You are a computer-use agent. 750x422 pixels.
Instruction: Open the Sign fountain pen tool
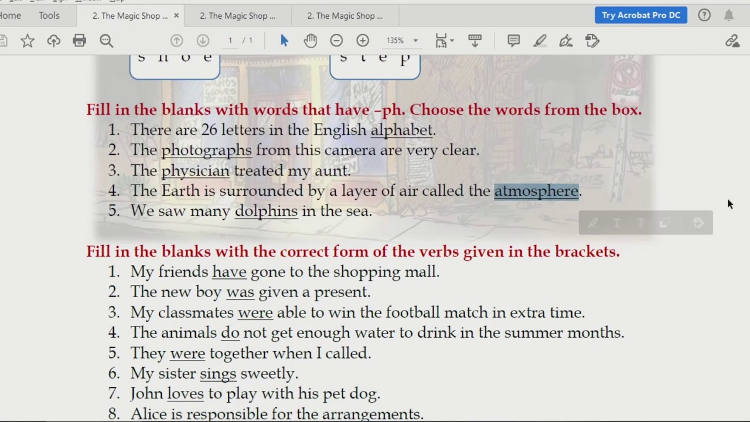click(x=565, y=40)
